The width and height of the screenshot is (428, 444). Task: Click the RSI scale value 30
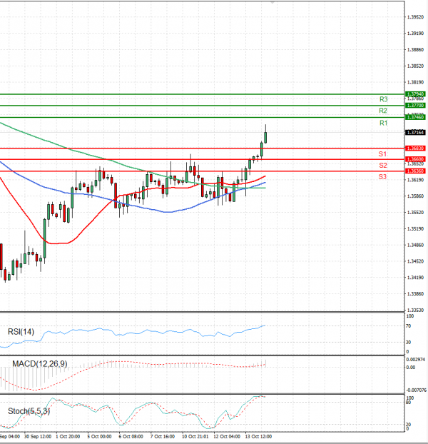click(408, 343)
